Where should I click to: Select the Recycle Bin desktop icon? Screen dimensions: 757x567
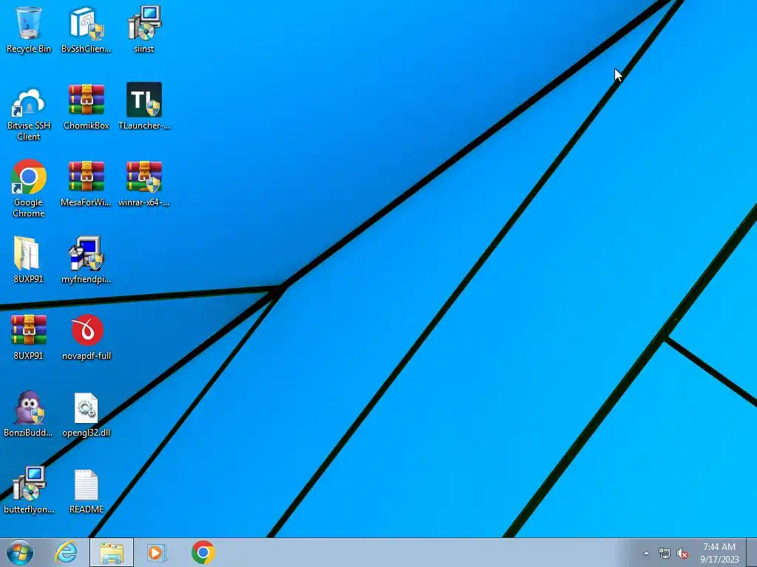29,30
